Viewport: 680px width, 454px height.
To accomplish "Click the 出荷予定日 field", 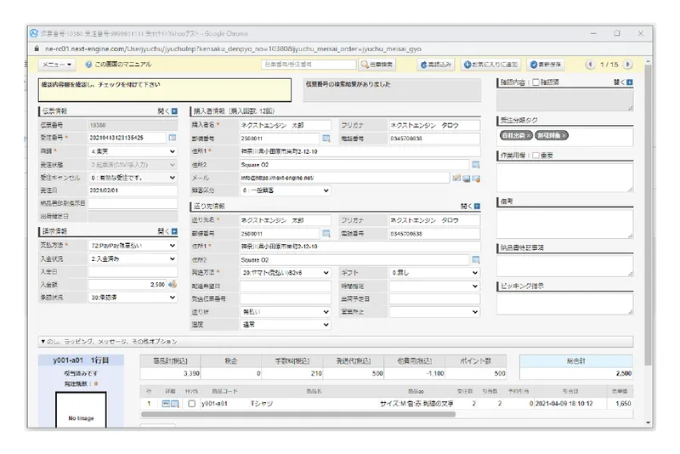I will 434,298.
